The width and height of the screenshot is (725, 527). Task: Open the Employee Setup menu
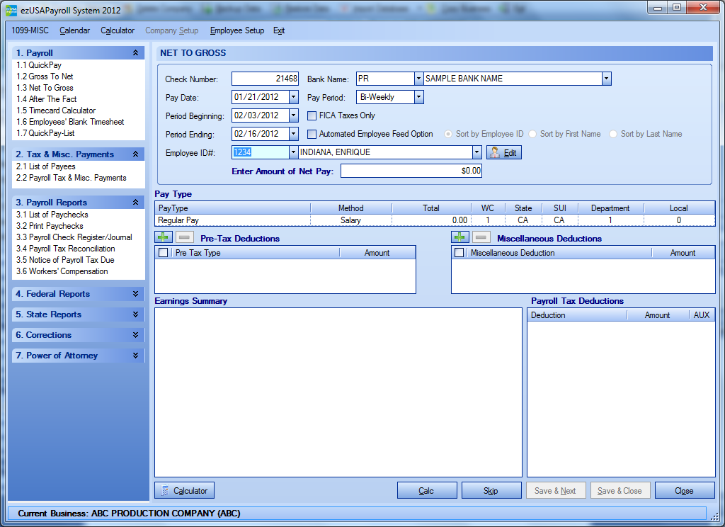point(236,30)
